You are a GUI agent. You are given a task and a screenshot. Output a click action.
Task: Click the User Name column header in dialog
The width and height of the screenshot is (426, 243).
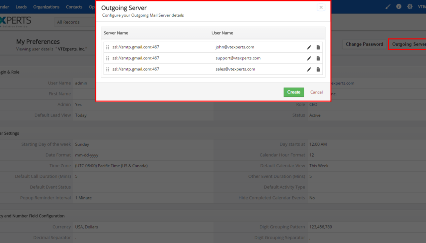222,33
